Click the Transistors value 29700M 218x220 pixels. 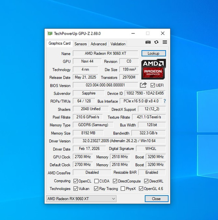pyautogui.click(x=129, y=77)
